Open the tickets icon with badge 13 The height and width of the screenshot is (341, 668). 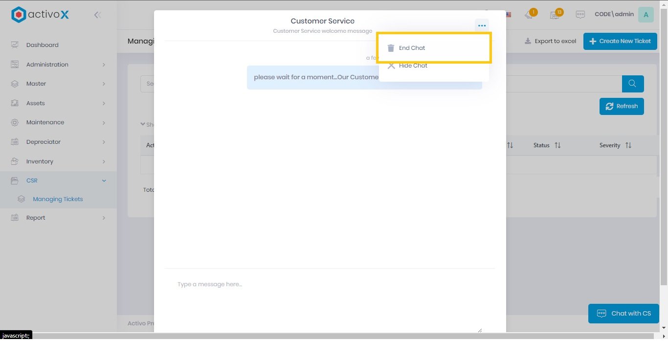[555, 14]
